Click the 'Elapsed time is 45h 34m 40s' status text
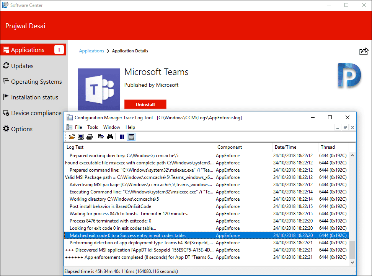This screenshot has width=372, height=276. (x=121, y=271)
